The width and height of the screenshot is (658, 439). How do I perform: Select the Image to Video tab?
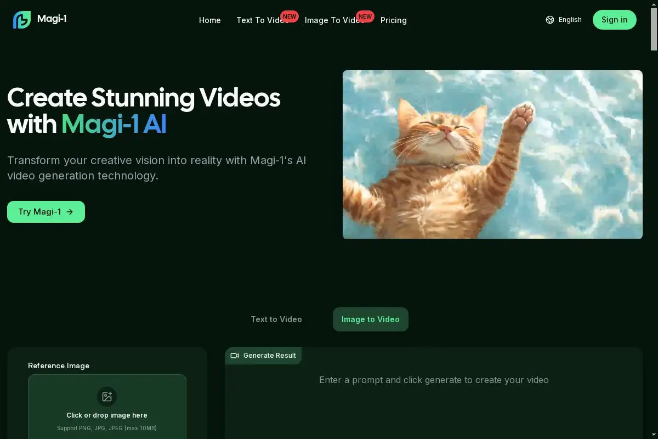(371, 319)
